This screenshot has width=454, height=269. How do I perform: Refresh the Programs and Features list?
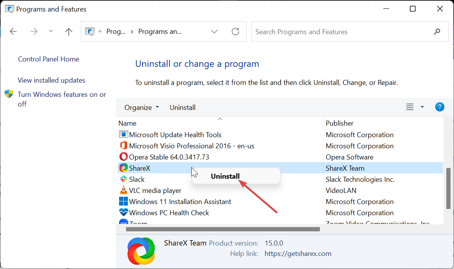pyautogui.click(x=235, y=32)
